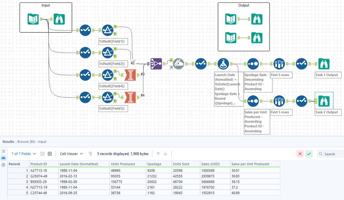Screen dimensions: 344x200
Task: Click Select tool feeding the Field5 filter
Action: [x=85, y=97]
